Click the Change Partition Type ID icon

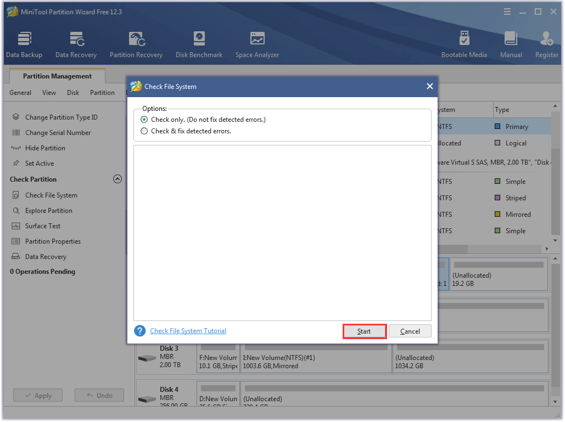tap(16, 117)
